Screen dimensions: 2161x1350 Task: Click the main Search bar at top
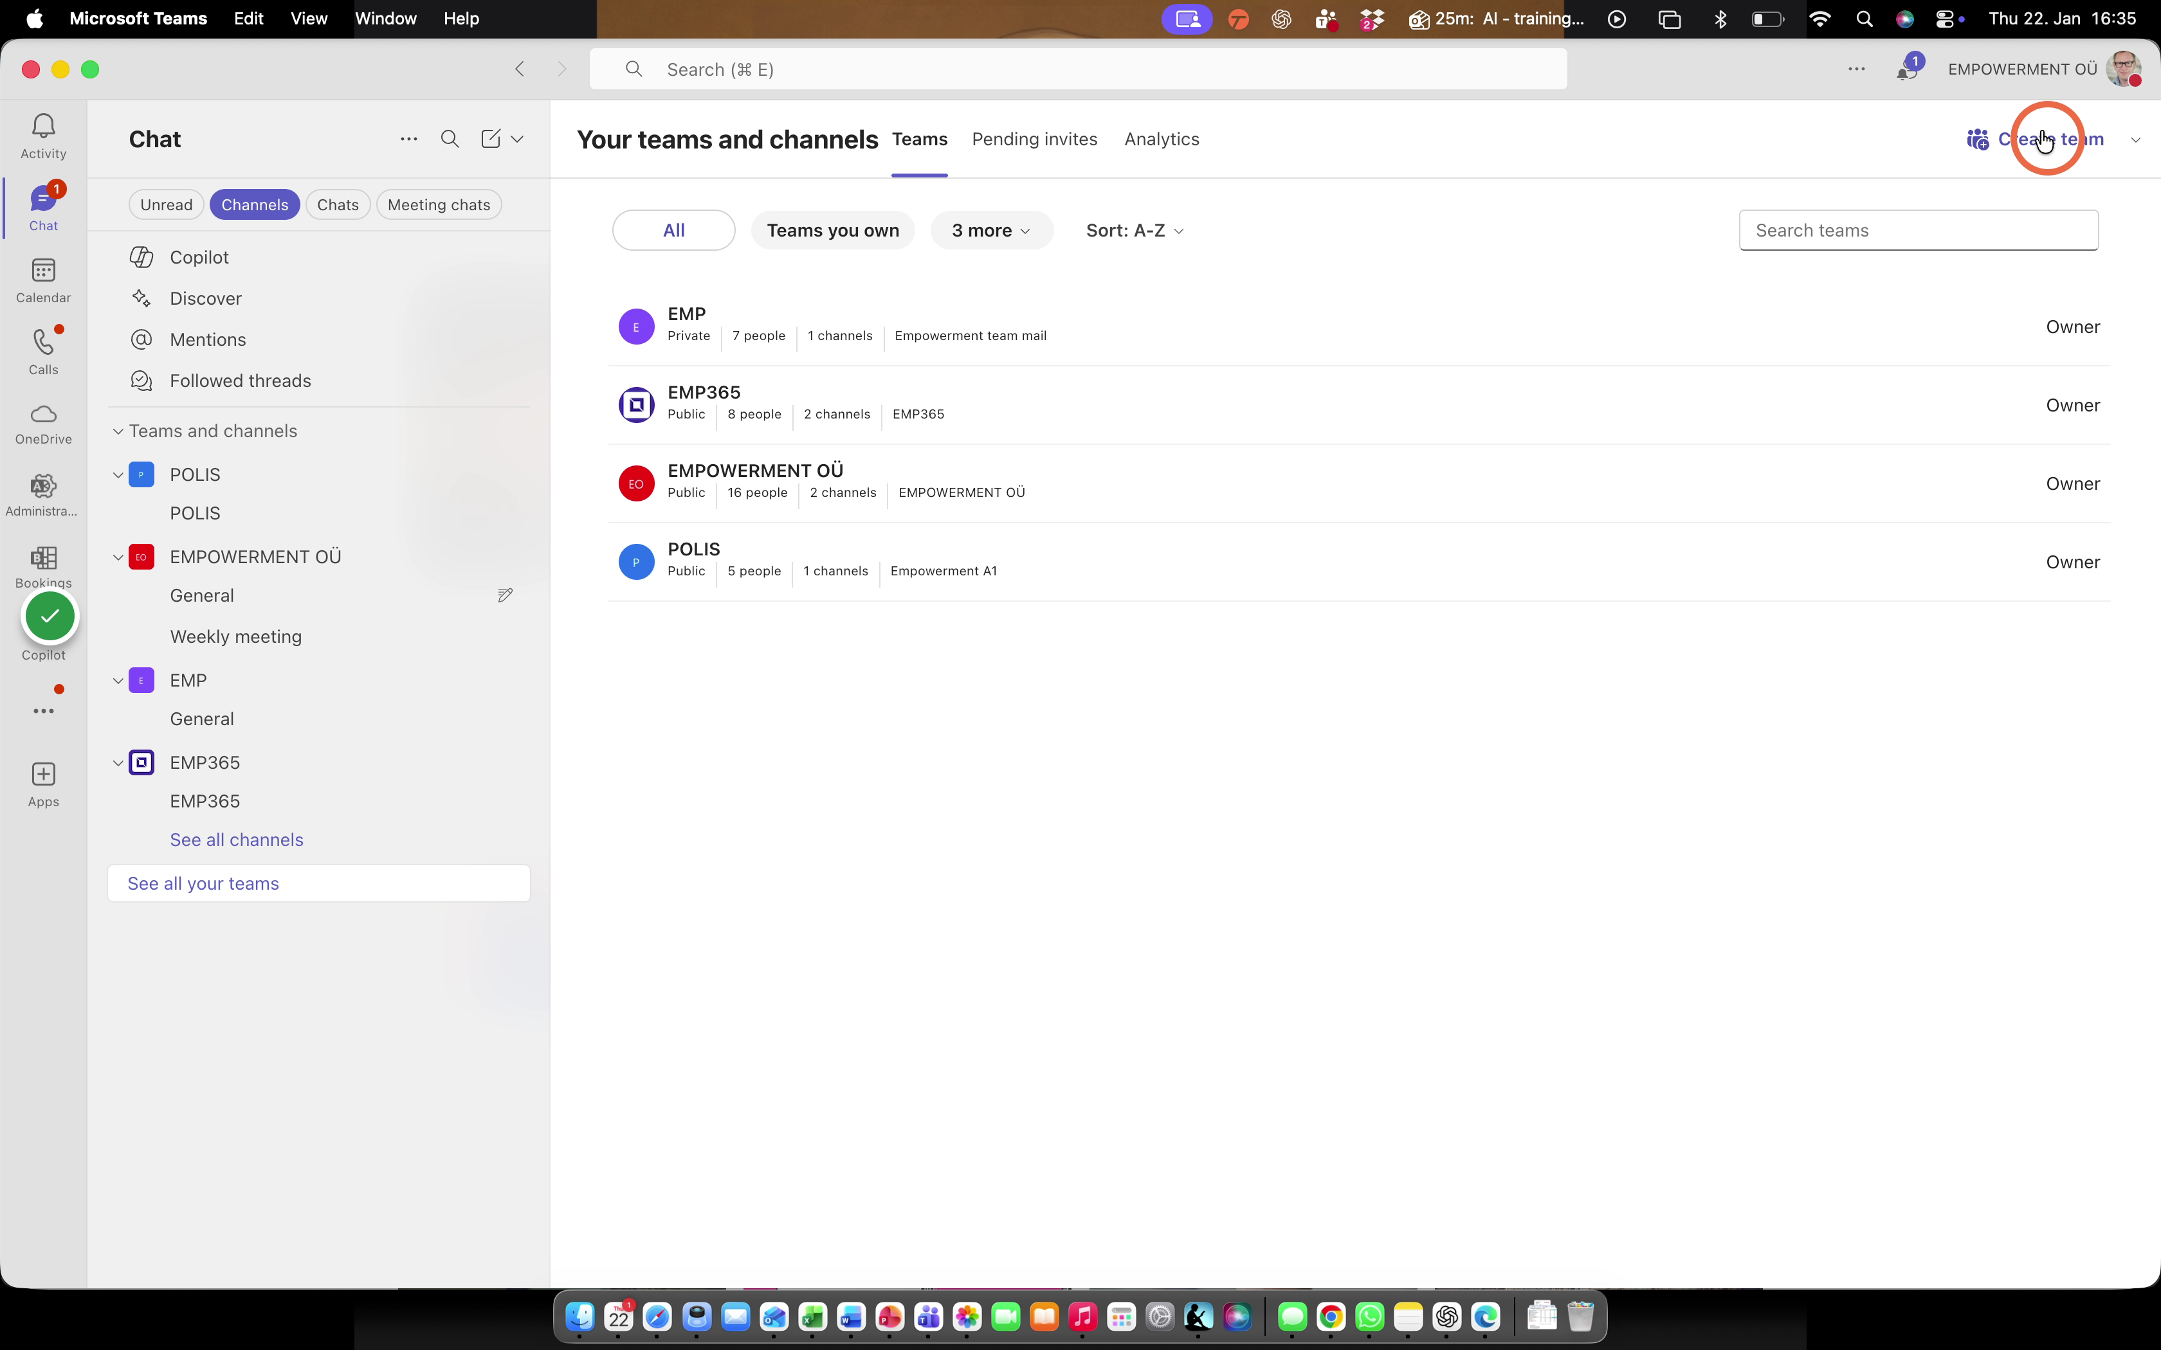pyautogui.click(x=1078, y=69)
